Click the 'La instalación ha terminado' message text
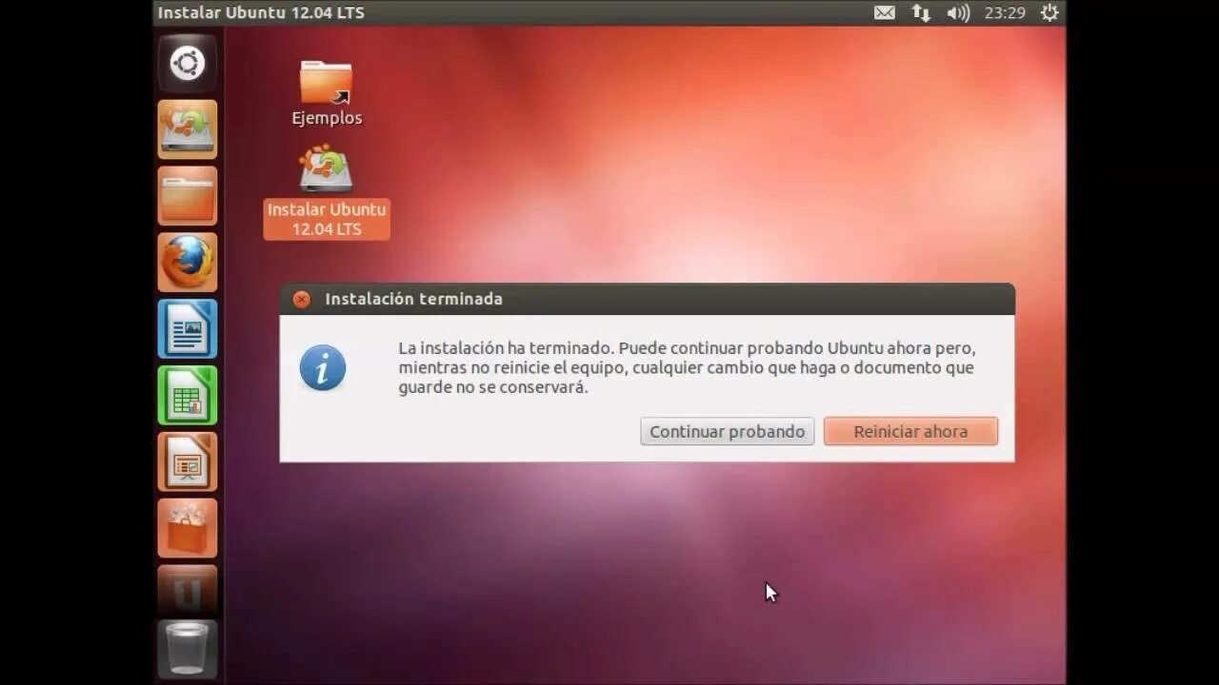 pyautogui.click(x=687, y=368)
